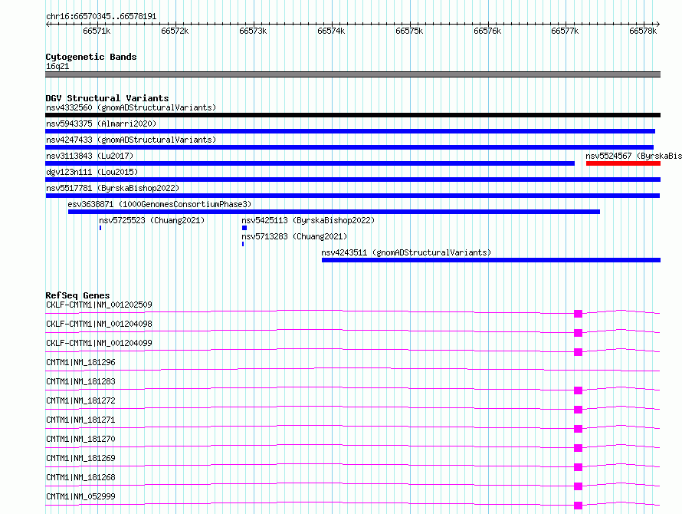Screen dimensions: 682x514
Task: Click the magenta exon box of NM_001204098
Action: point(578,333)
